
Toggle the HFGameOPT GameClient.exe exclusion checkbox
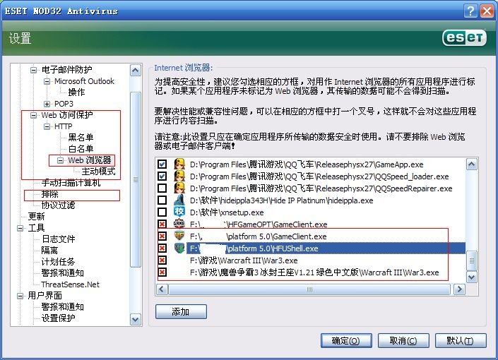[162, 224]
